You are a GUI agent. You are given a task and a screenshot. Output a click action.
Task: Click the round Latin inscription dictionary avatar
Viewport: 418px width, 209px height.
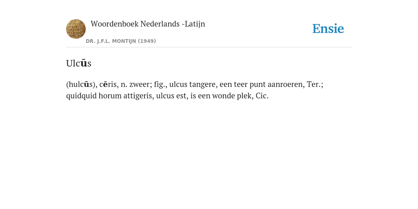click(x=76, y=29)
